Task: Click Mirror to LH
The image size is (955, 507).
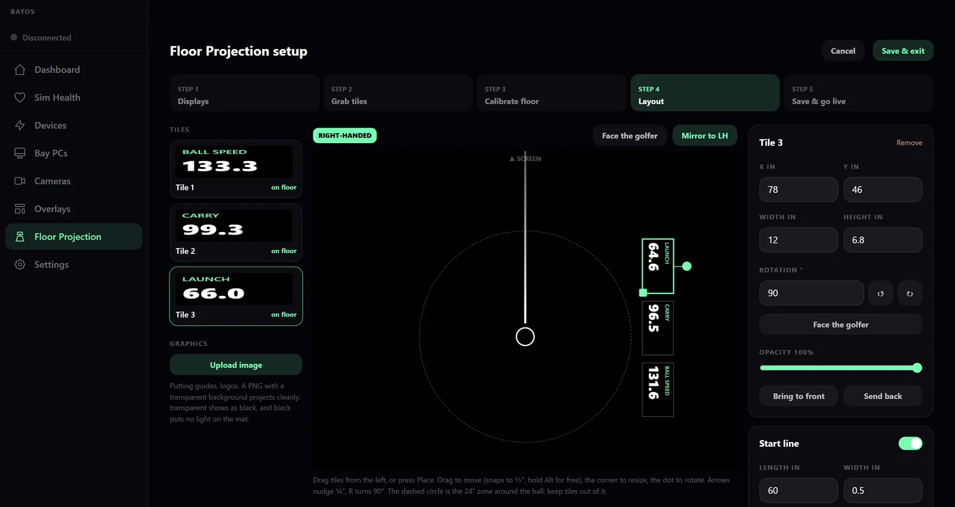Action: (x=705, y=135)
